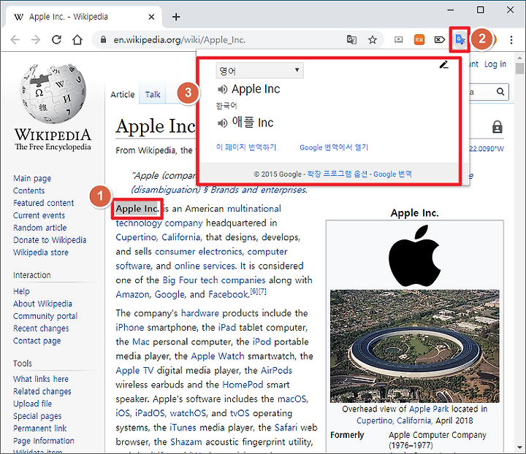Follow the Apple Park caption link
Screen dimensions: 526x454
429,409
